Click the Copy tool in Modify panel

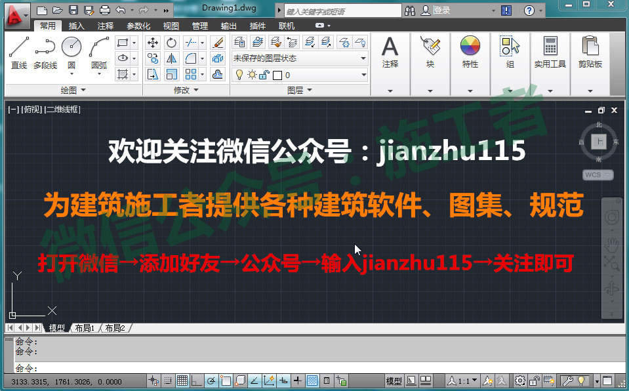click(x=152, y=58)
